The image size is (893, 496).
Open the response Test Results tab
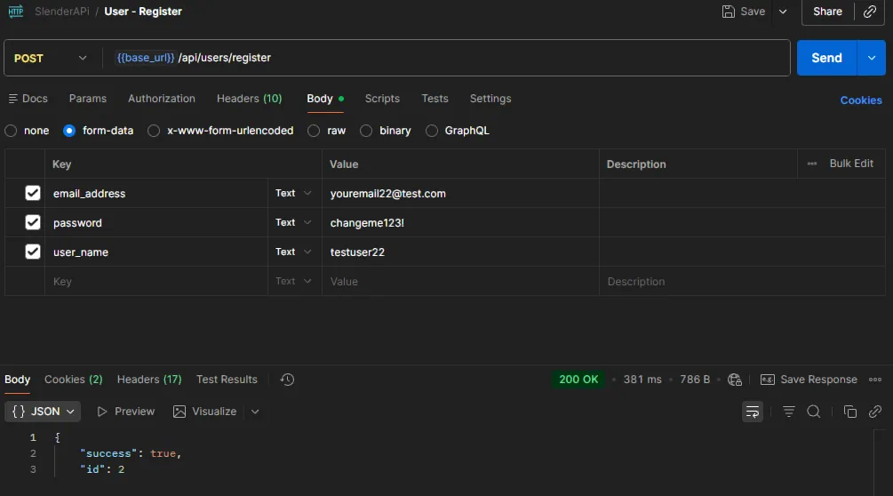coord(227,380)
